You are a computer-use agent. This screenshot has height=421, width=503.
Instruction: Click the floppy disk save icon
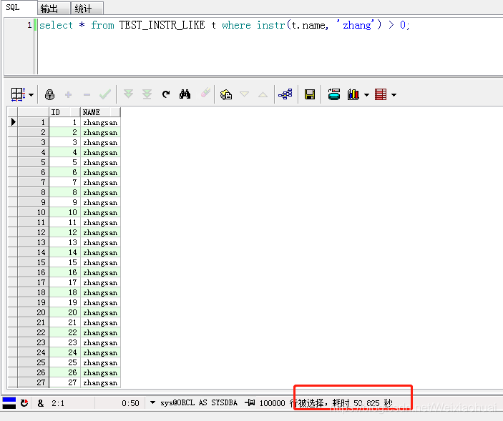310,94
